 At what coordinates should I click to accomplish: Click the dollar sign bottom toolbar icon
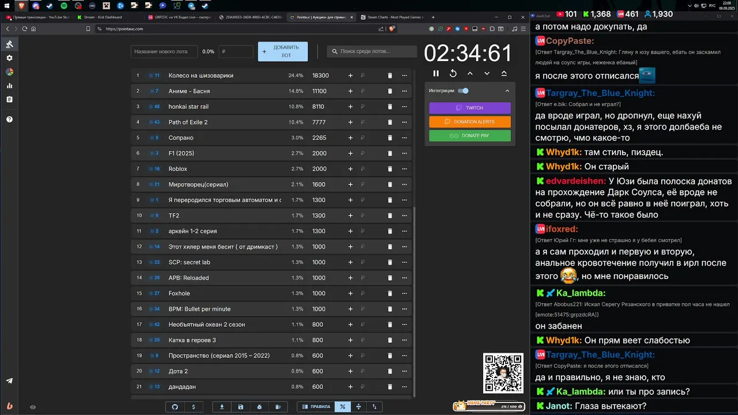[193, 406]
